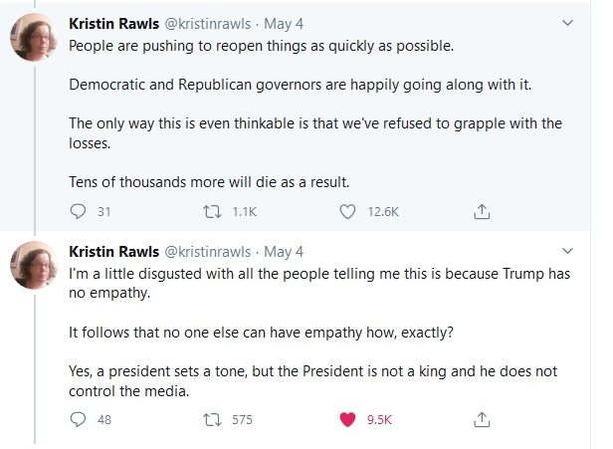Open Kristin Rawls profile from second tweet name
Viewport: 613px width, 449px height.
(113, 251)
